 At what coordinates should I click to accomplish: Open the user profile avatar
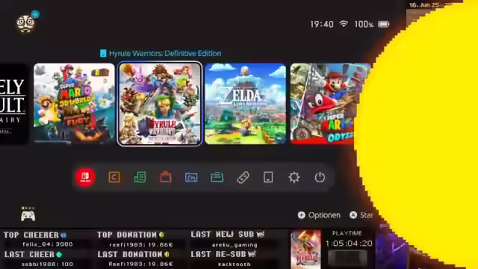click(x=26, y=24)
